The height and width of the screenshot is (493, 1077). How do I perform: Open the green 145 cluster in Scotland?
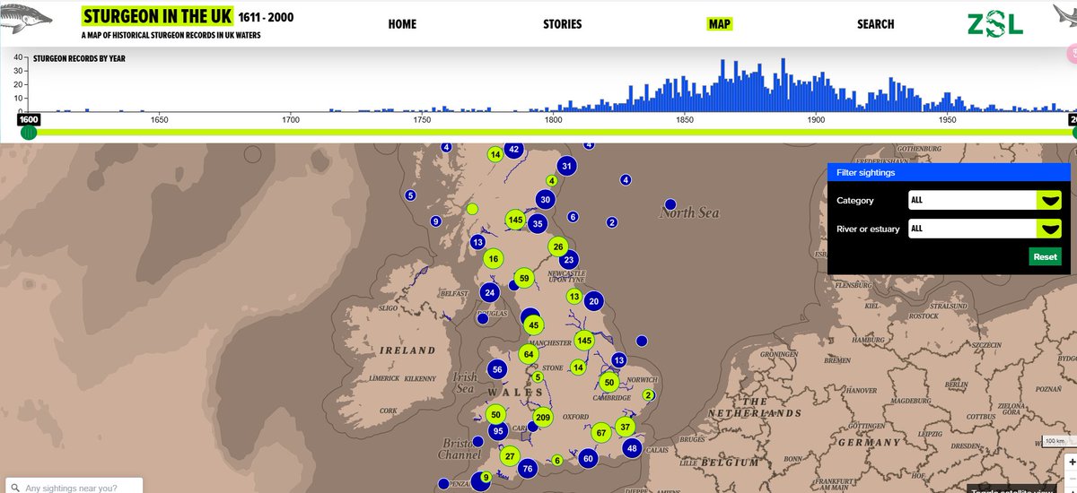[x=515, y=220]
